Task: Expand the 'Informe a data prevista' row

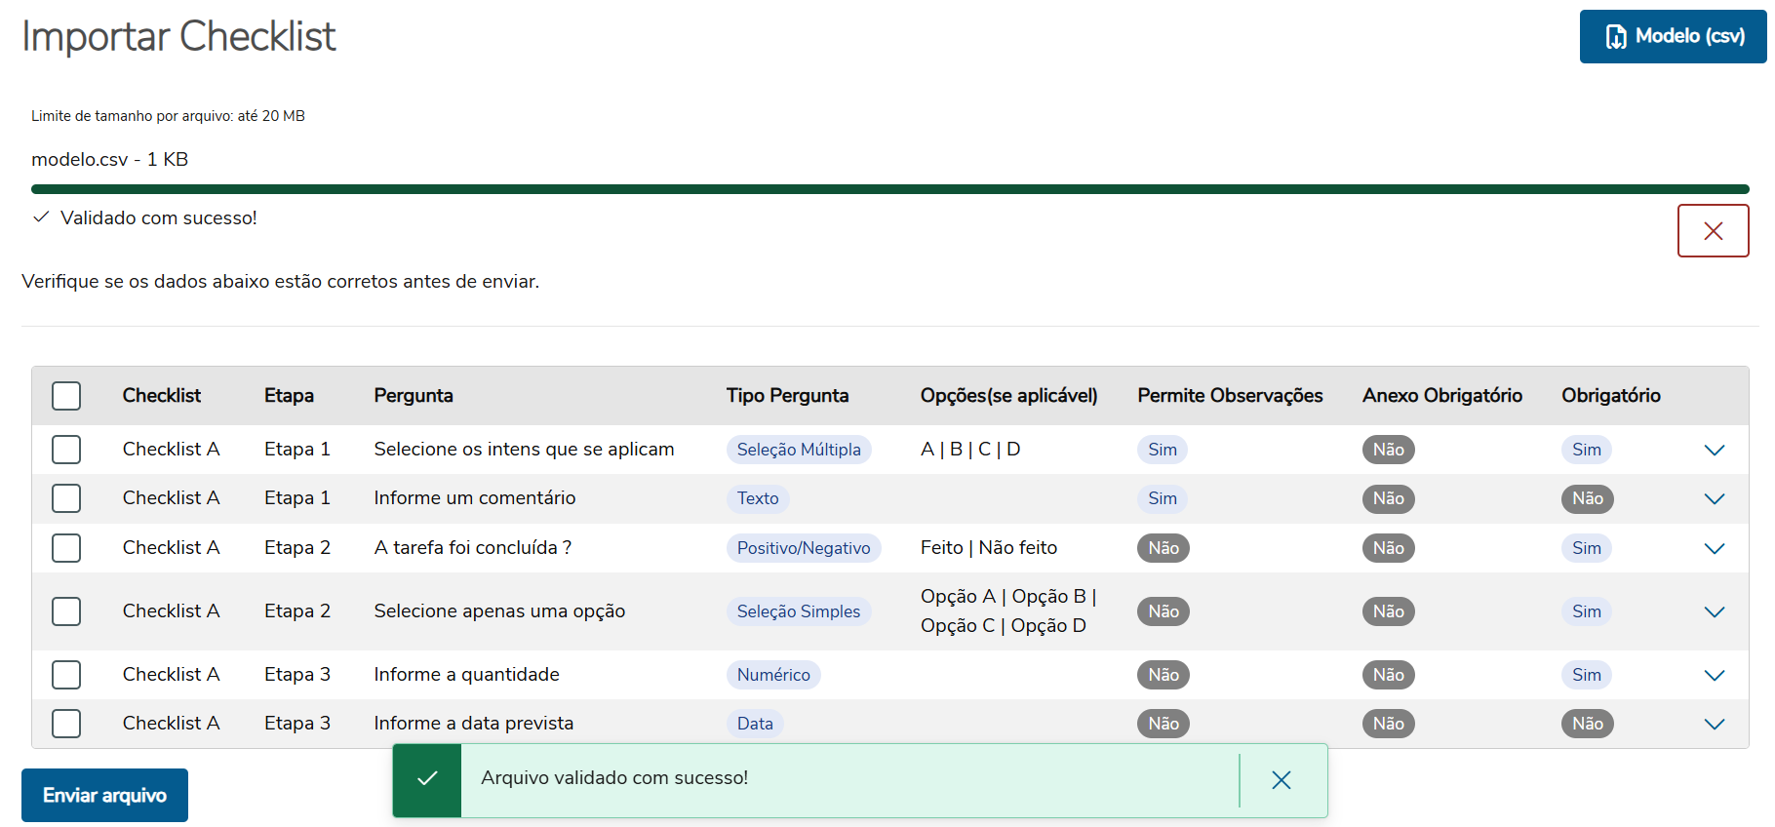Action: click(1714, 724)
